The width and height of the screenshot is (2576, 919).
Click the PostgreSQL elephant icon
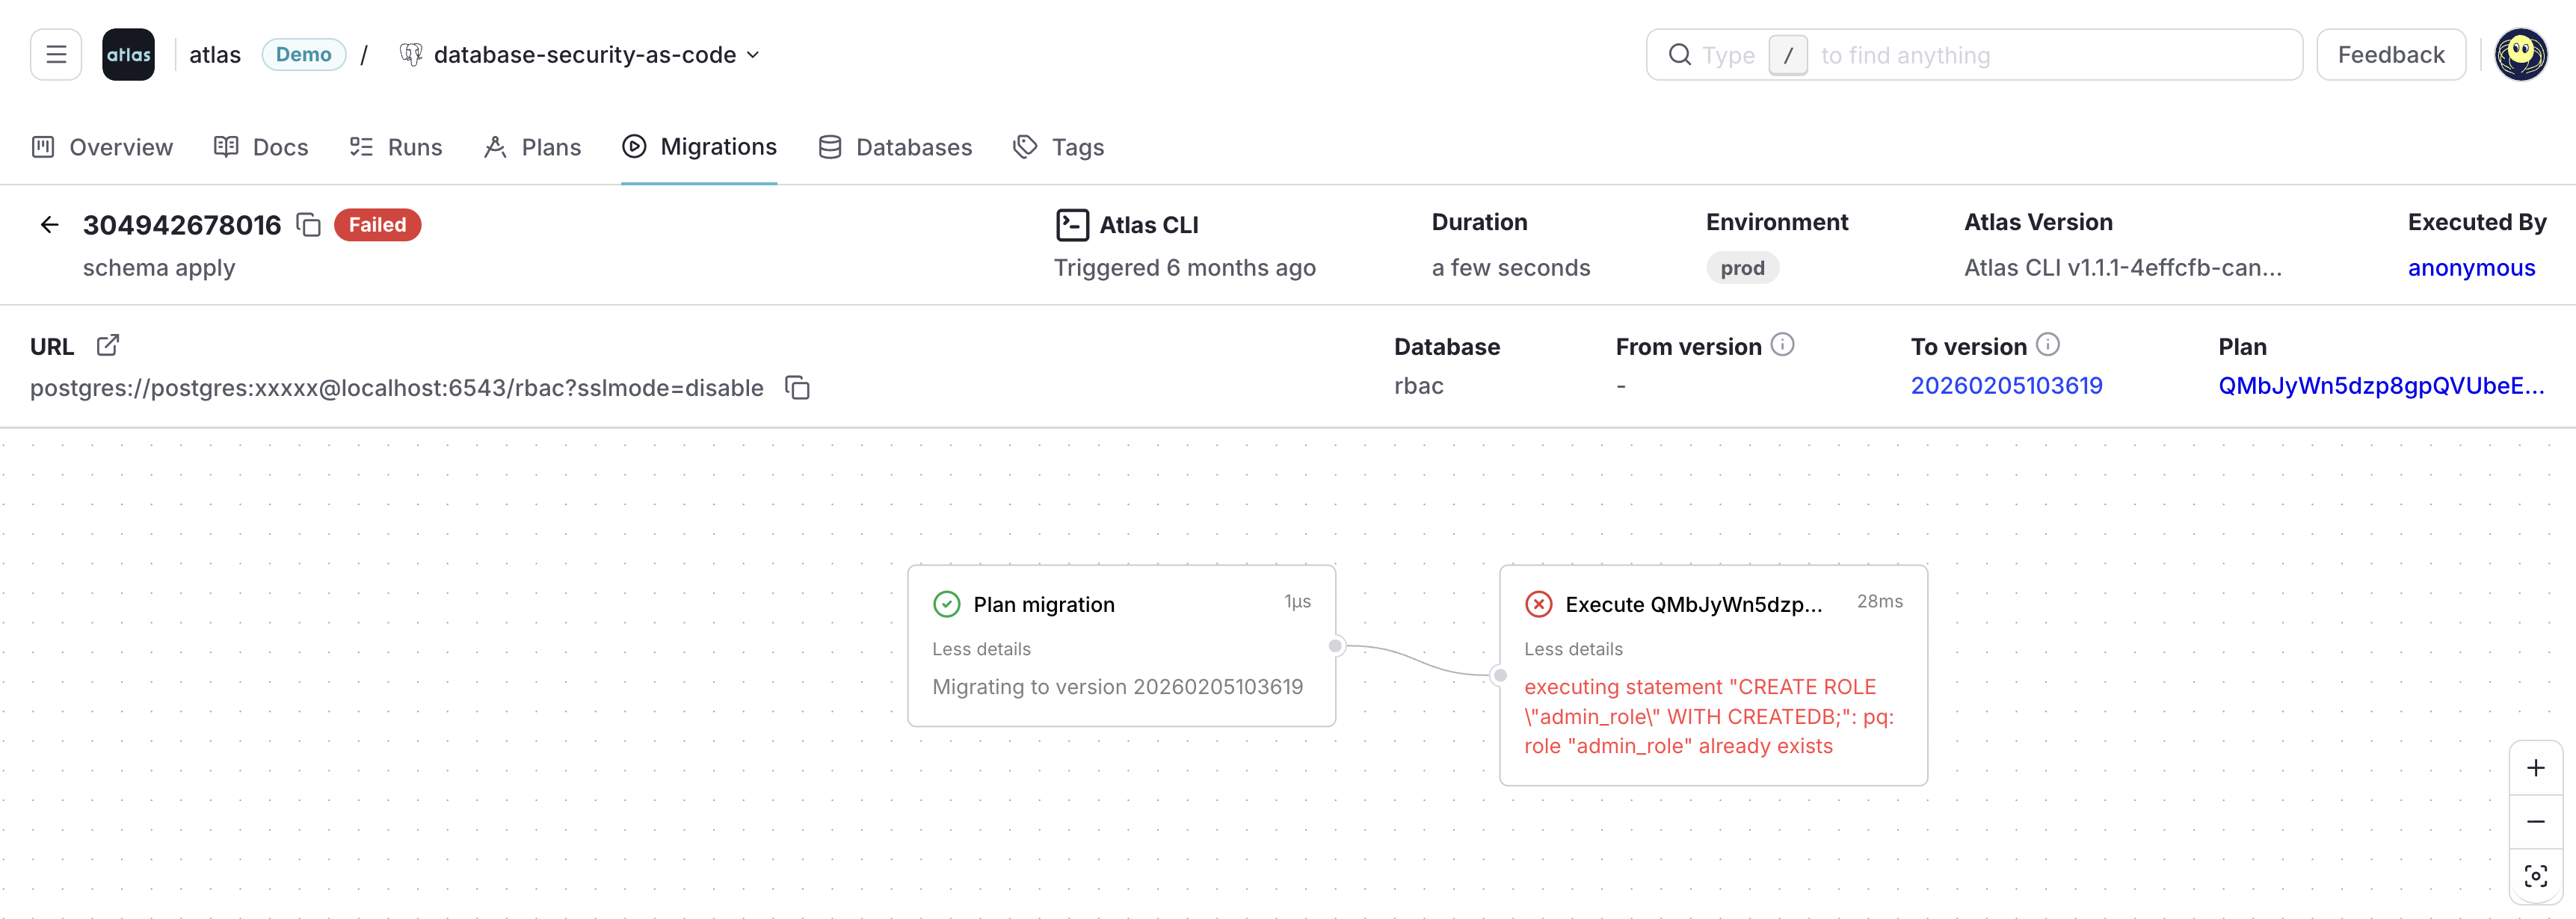(411, 55)
